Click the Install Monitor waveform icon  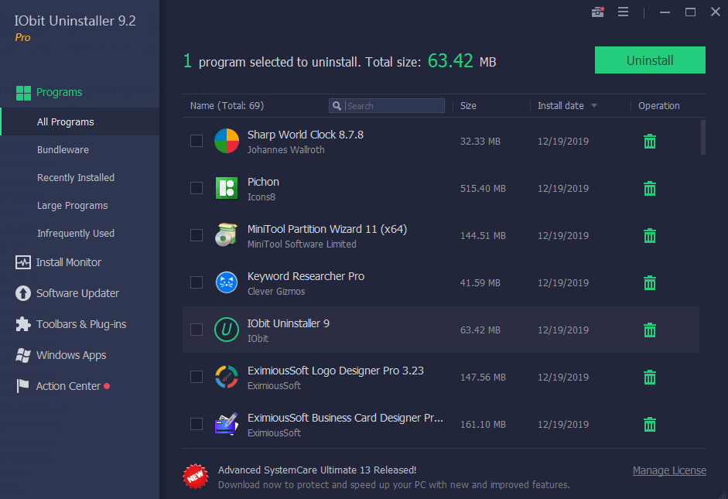23,263
